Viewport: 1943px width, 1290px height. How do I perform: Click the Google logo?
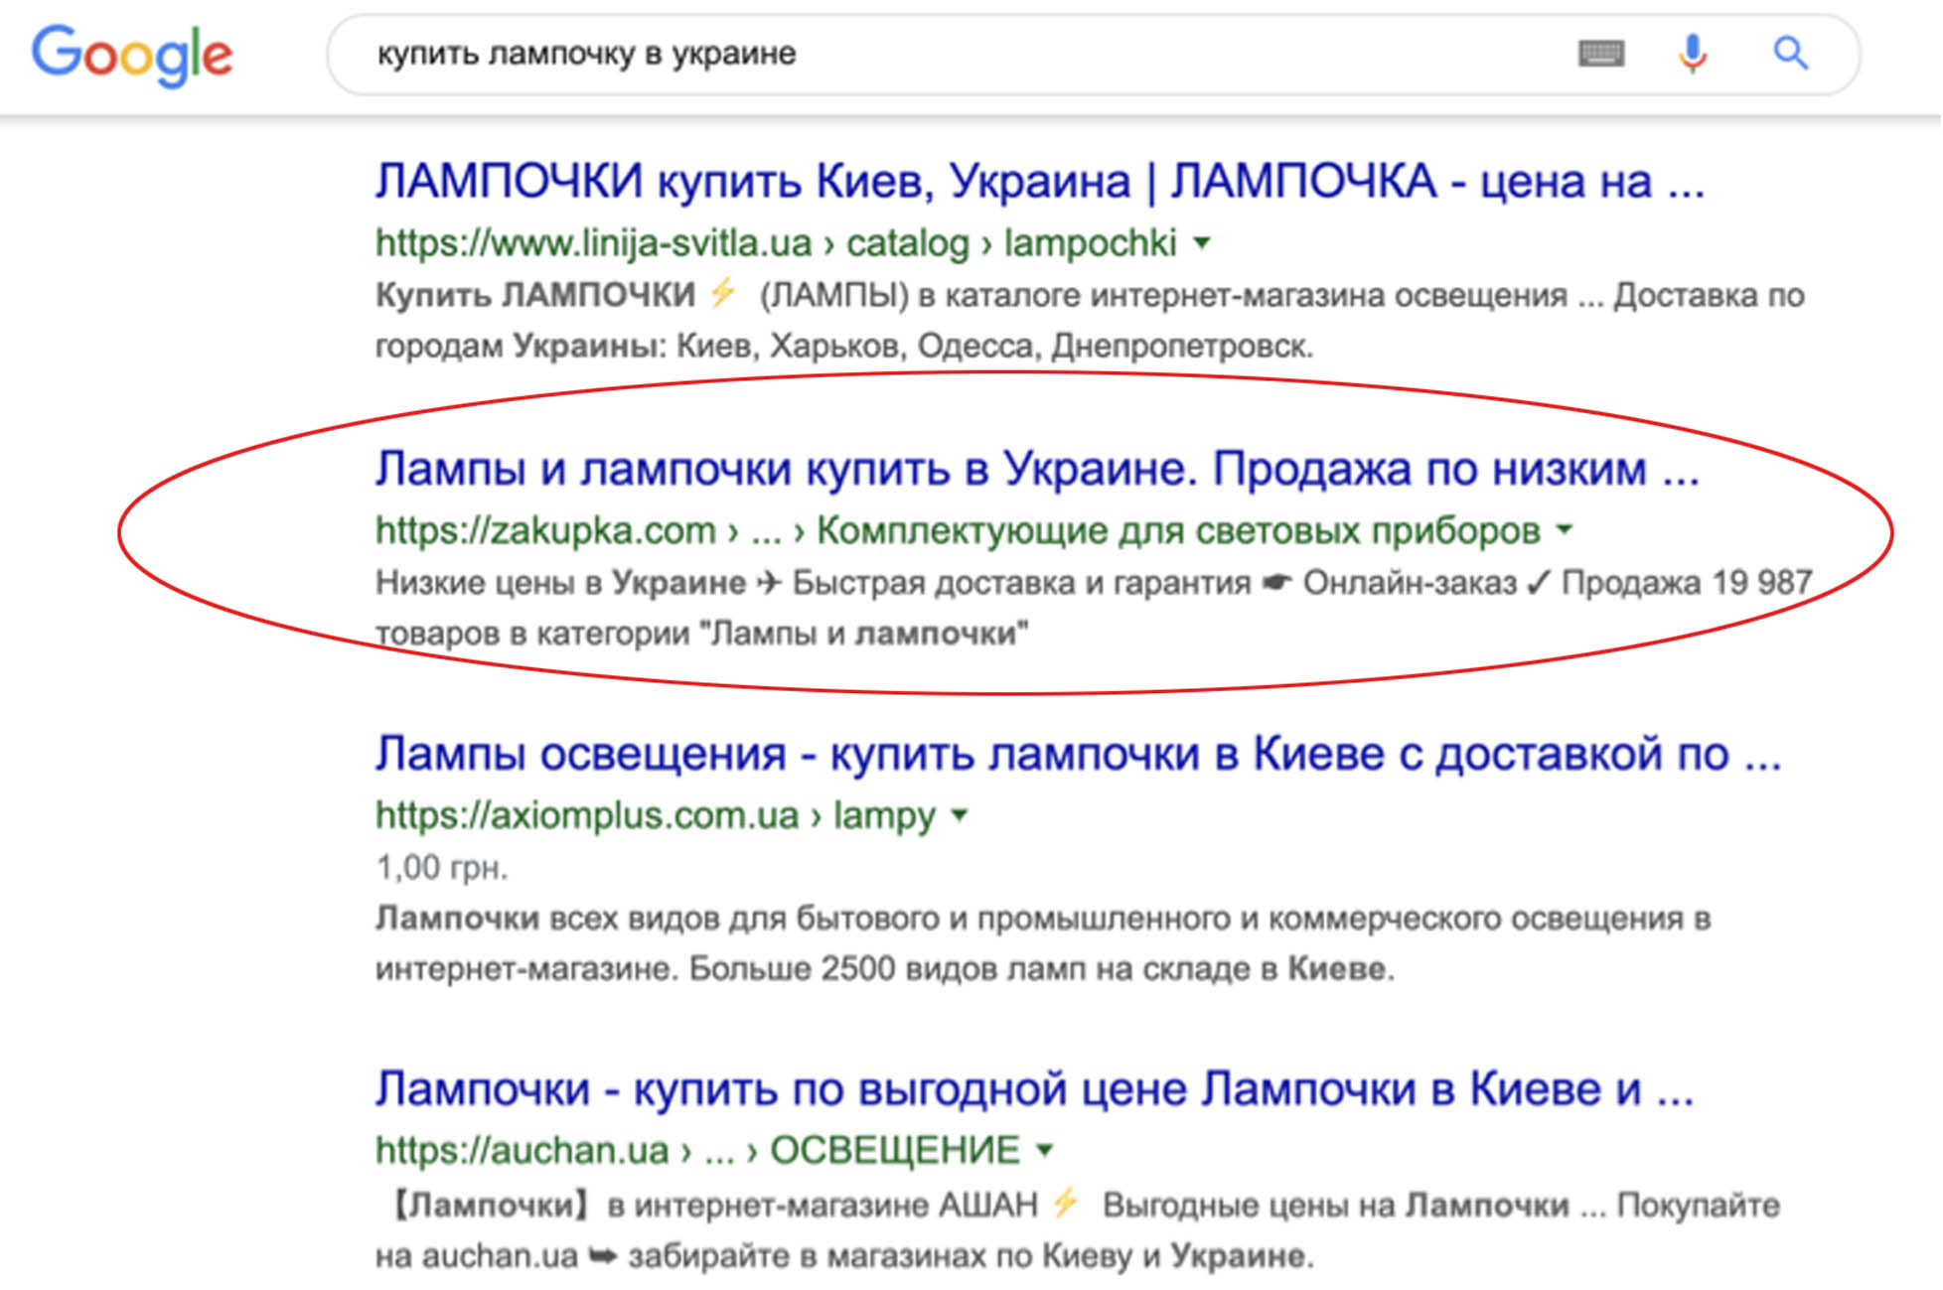[x=132, y=56]
